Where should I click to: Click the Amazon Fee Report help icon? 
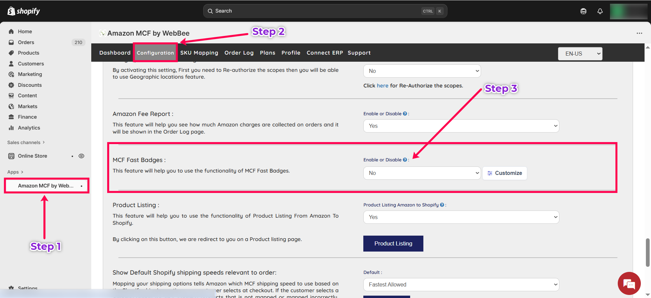pyautogui.click(x=405, y=114)
